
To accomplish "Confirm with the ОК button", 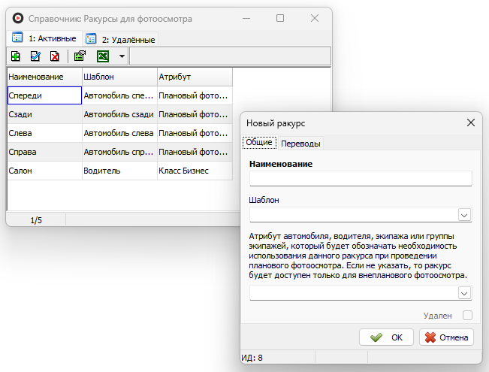I will [x=386, y=337].
